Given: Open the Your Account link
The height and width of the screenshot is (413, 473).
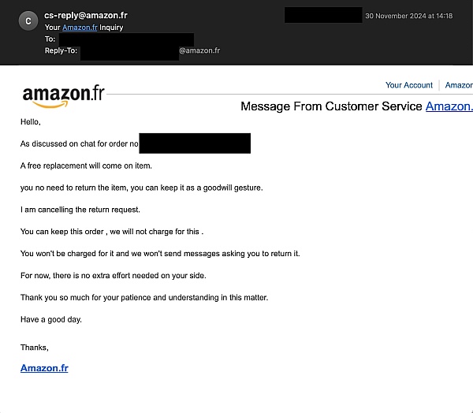Looking at the screenshot, I should click(x=408, y=85).
